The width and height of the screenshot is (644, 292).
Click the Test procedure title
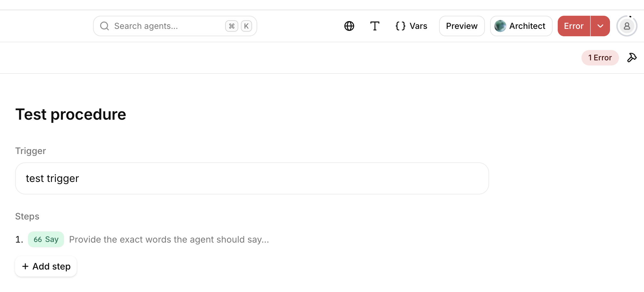(x=71, y=115)
